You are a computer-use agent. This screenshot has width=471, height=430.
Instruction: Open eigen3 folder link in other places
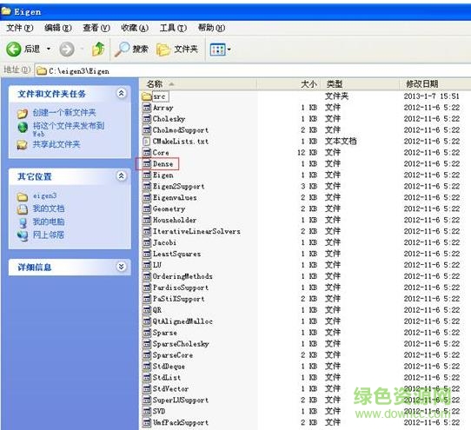[44, 195]
